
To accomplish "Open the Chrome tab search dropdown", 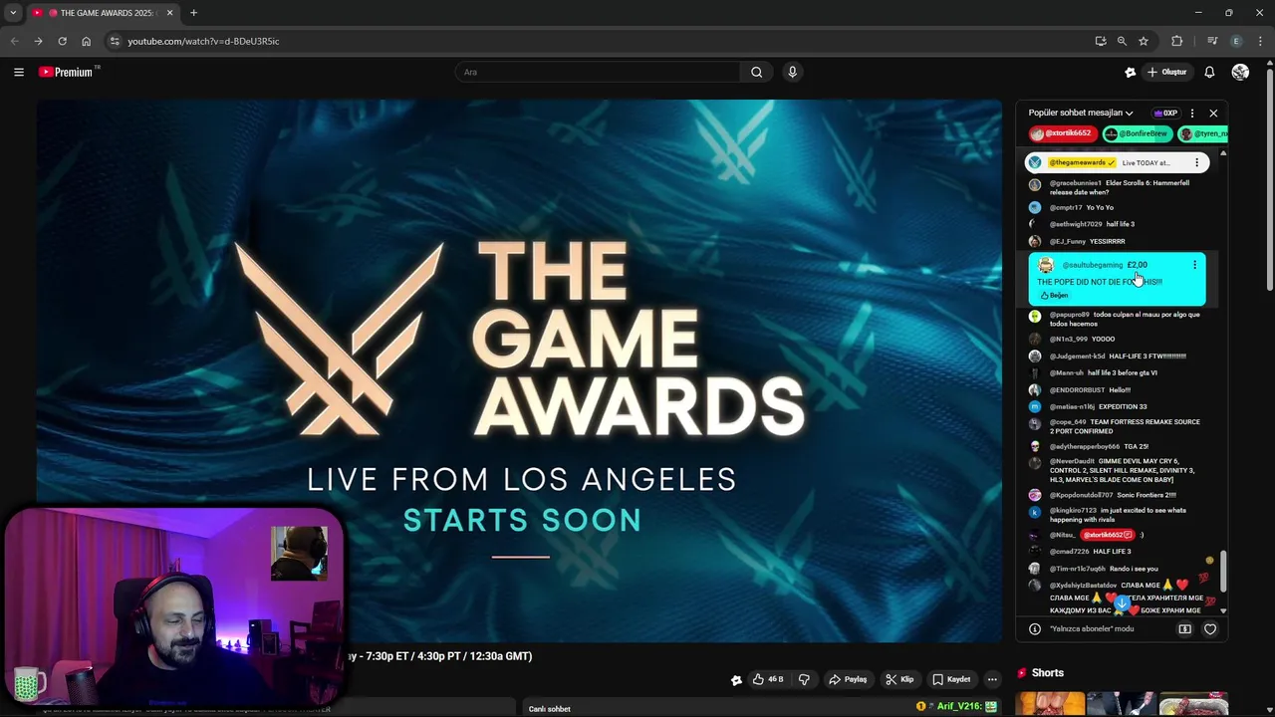I will (13, 13).
